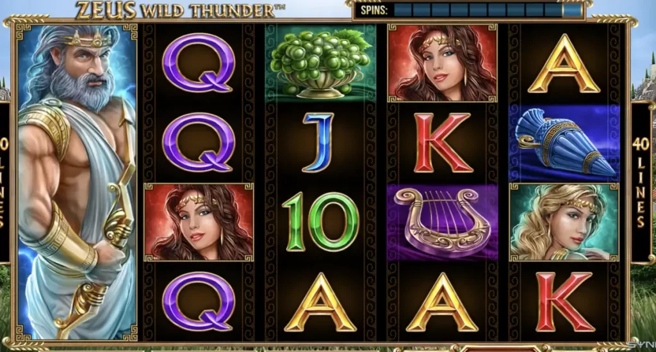Click the gold A at bottom of reel four

(x=442, y=302)
